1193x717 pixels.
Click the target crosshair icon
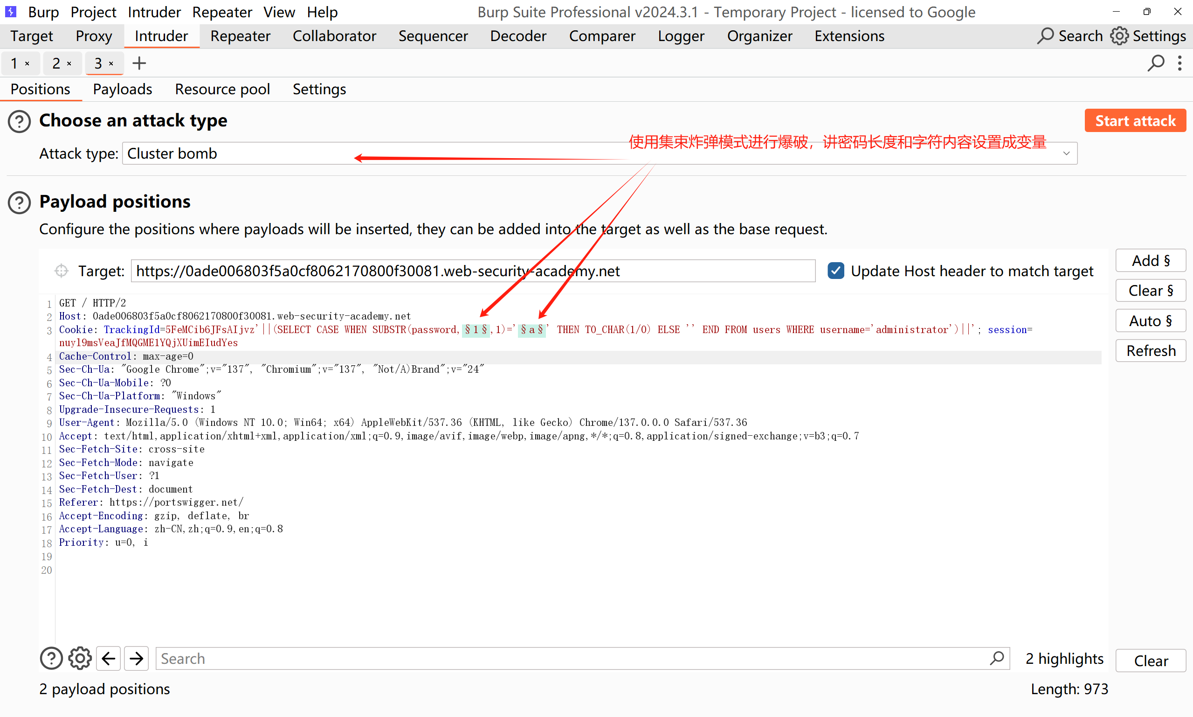click(62, 271)
